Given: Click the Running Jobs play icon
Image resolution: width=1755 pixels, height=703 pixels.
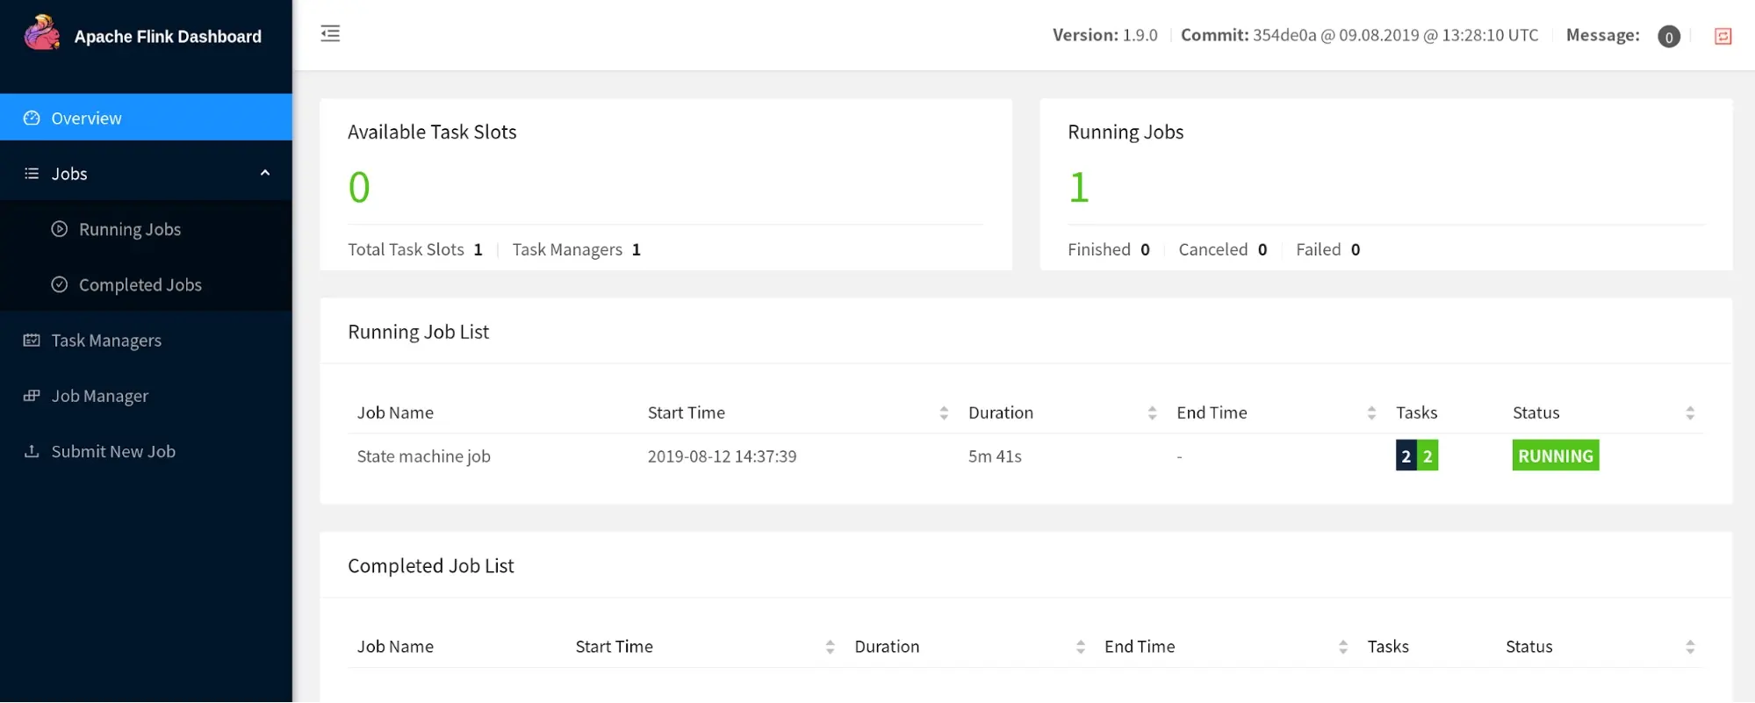Looking at the screenshot, I should tap(60, 229).
